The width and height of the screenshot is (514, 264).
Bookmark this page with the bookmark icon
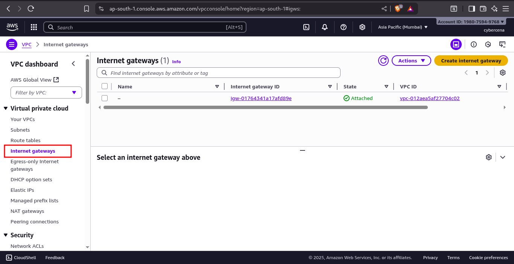click(87, 8)
